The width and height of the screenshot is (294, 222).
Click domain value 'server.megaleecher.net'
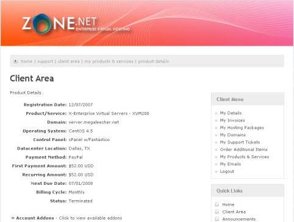[x=94, y=122]
